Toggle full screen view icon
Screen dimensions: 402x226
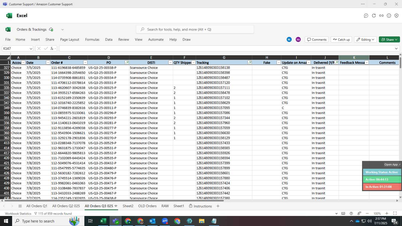coord(395,213)
